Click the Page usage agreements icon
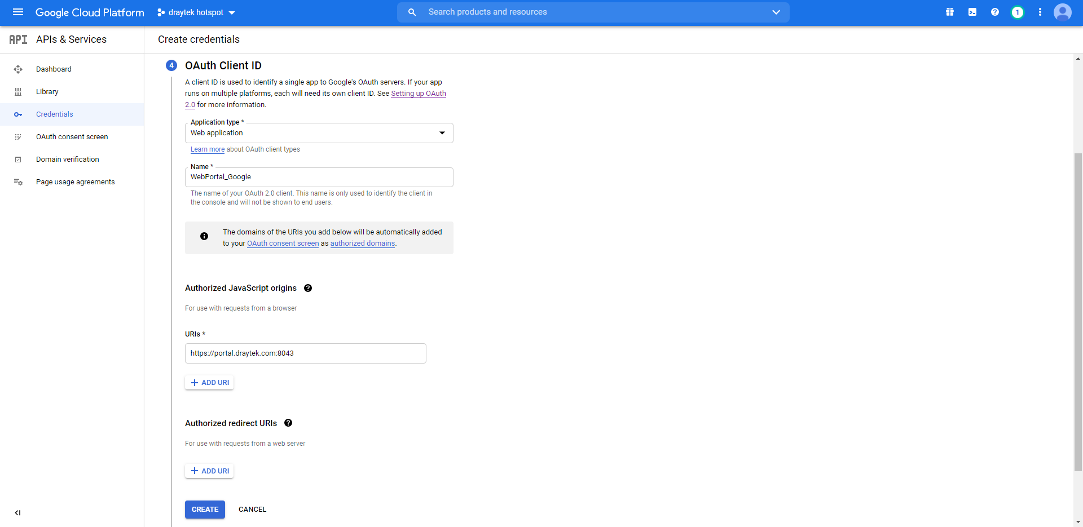The width and height of the screenshot is (1083, 527). click(x=18, y=182)
